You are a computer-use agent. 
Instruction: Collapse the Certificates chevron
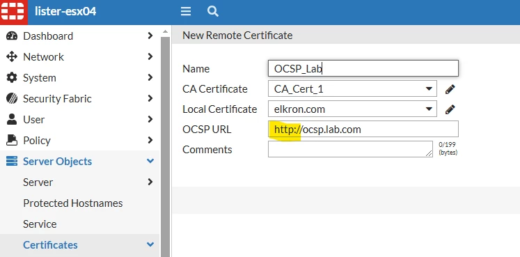click(150, 244)
